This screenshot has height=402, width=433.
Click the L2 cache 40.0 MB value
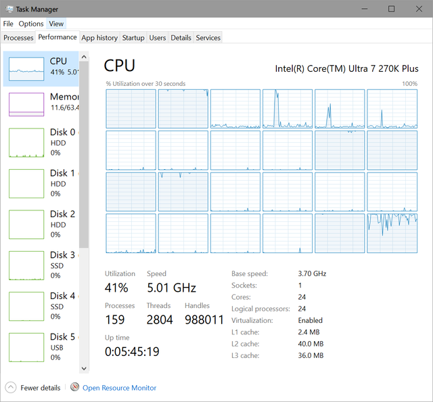[311, 344]
